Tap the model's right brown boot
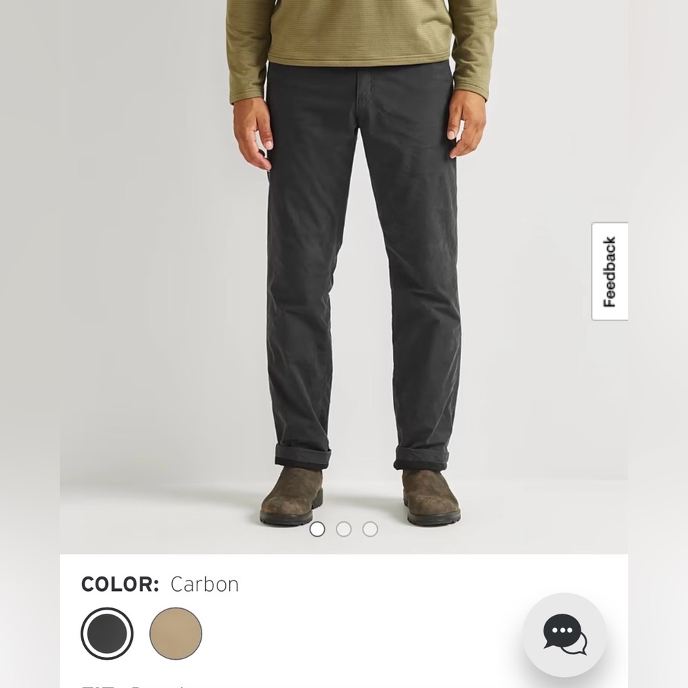 coord(431,497)
